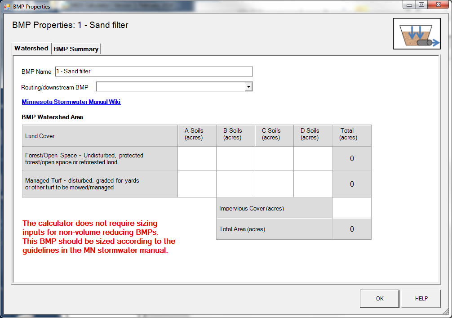Viewport: 452px width, 318px height.
Task: Click the Forest/Open Space B Soils cell
Action: 235,158
